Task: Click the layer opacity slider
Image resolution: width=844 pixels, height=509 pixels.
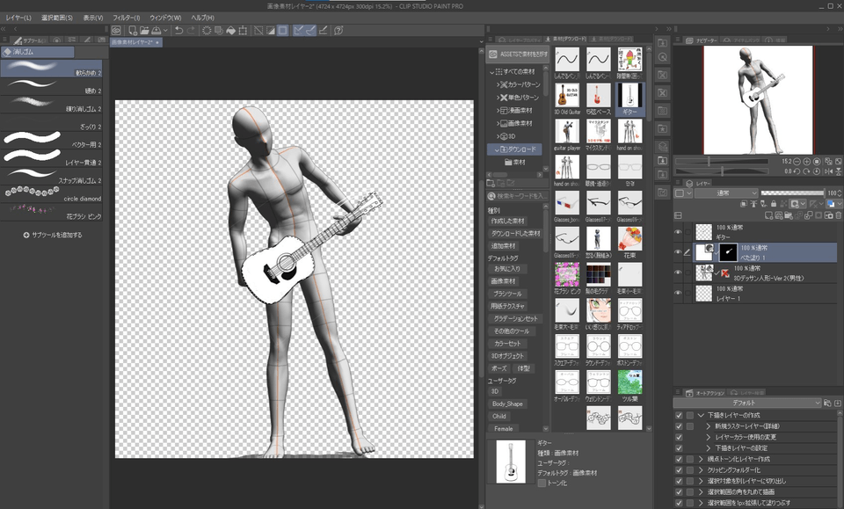Action: [x=792, y=193]
